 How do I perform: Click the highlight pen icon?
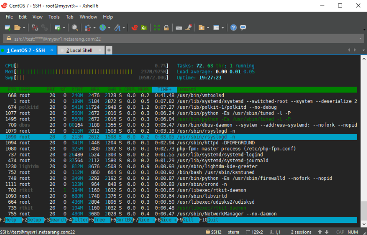click(x=189, y=28)
